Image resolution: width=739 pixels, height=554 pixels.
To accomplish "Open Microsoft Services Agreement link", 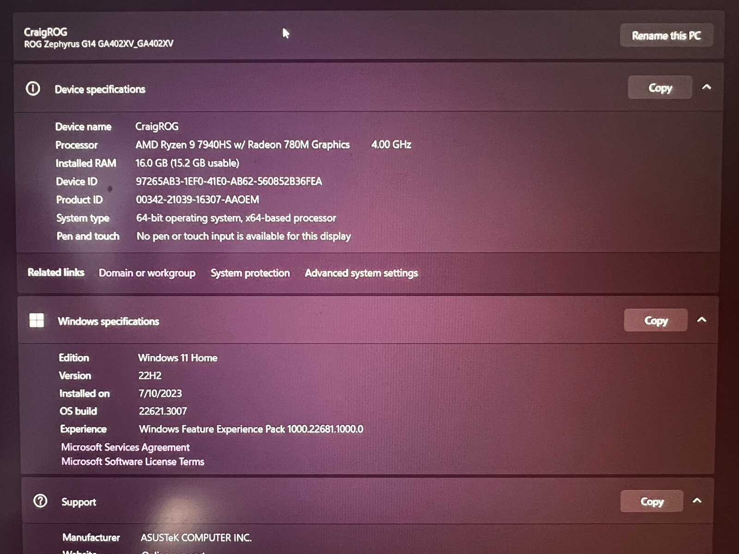I will coord(125,447).
